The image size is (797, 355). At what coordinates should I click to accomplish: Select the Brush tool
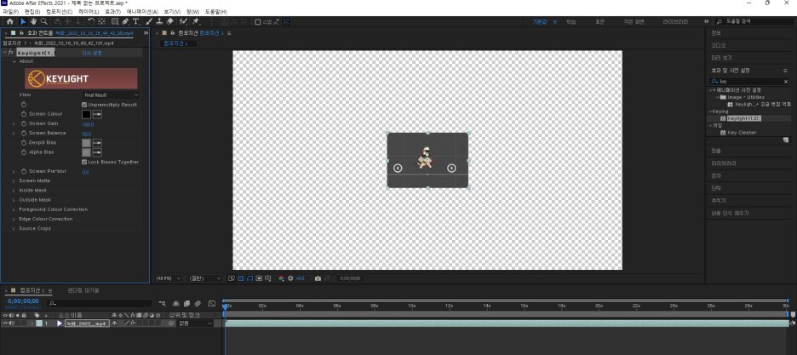click(x=149, y=22)
